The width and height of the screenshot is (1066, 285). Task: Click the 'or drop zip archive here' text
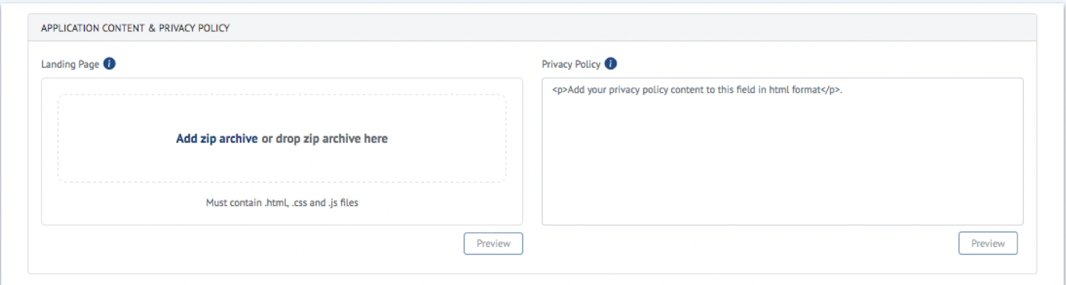(324, 139)
